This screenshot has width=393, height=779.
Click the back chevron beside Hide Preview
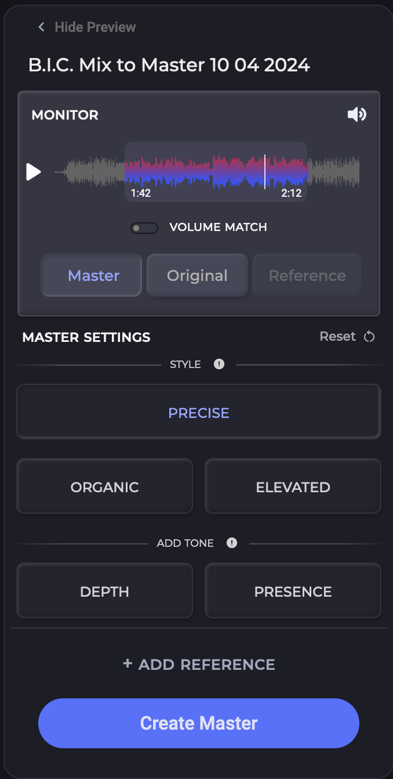pyautogui.click(x=41, y=27)
